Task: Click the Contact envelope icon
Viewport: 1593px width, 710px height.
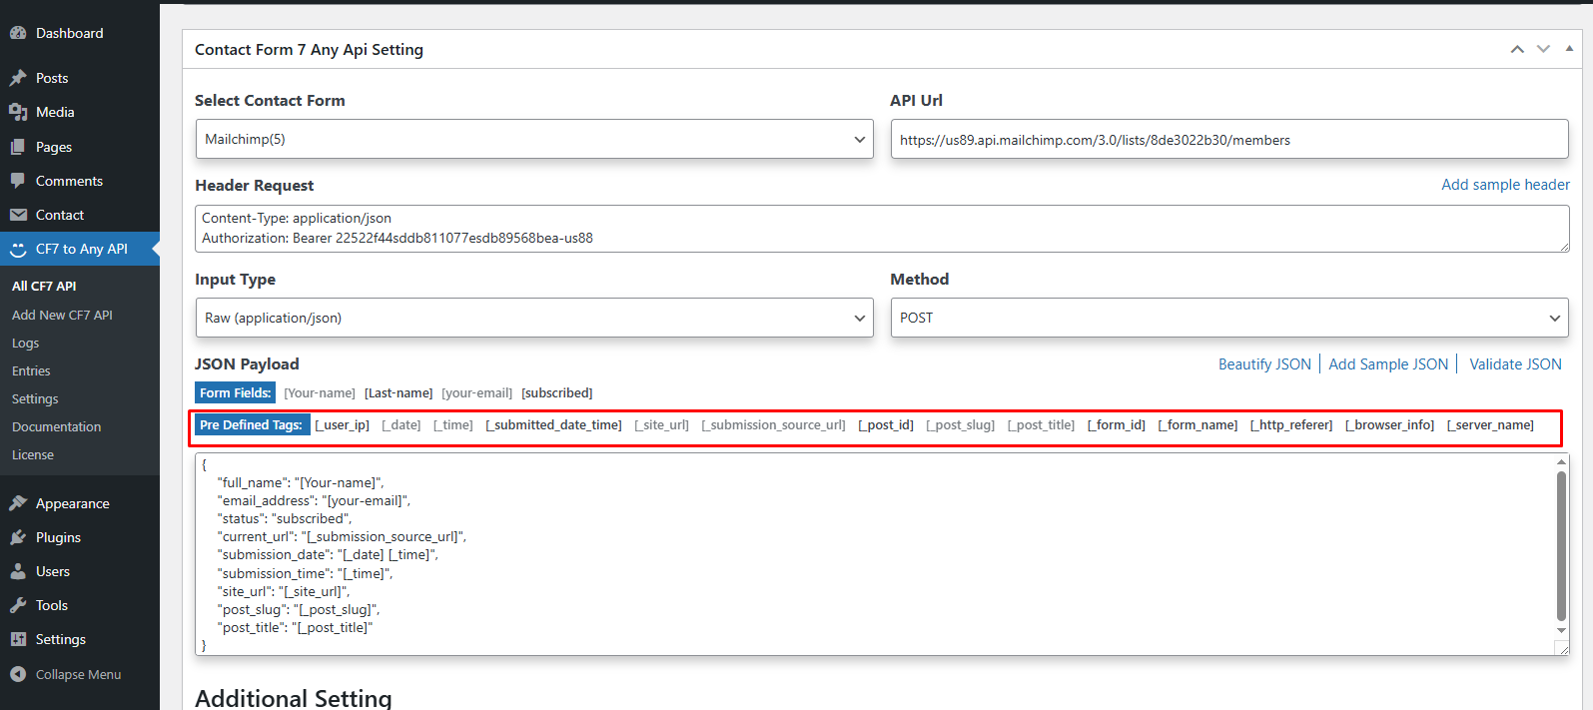Action: [x=18, y=215]
